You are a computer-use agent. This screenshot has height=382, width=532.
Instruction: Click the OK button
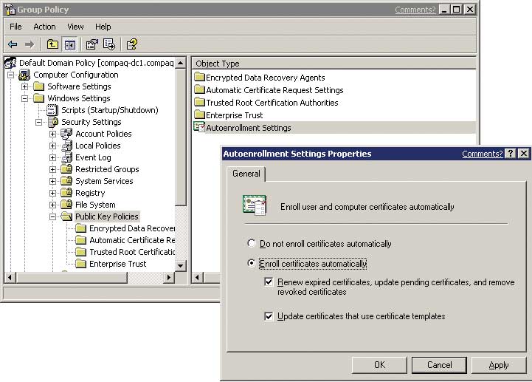[x=379, y=365]
